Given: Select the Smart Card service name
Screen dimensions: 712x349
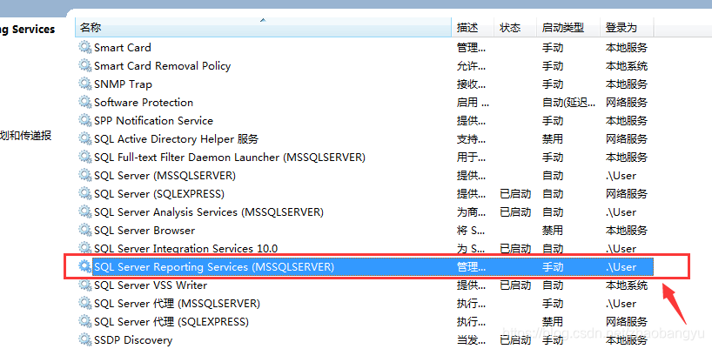Looking at the screenshot, I should 123,48.
